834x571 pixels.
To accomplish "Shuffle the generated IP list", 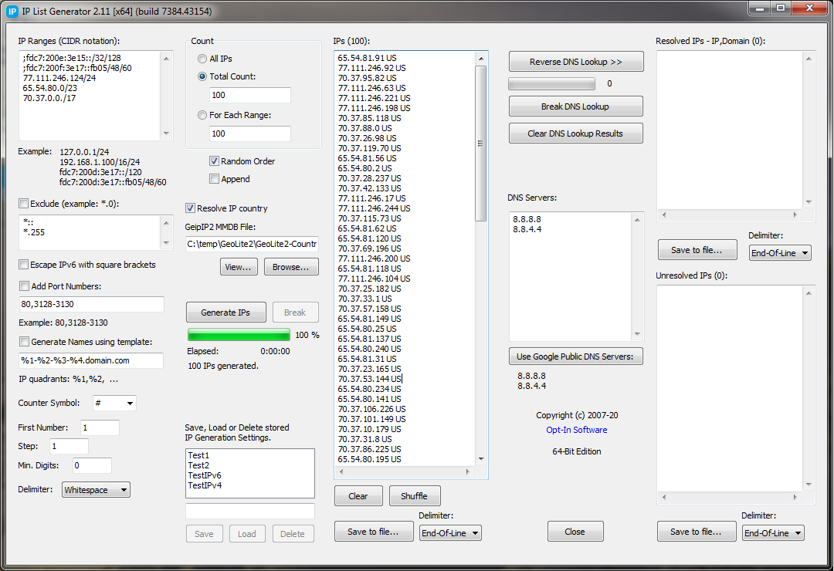I will 415,495.
